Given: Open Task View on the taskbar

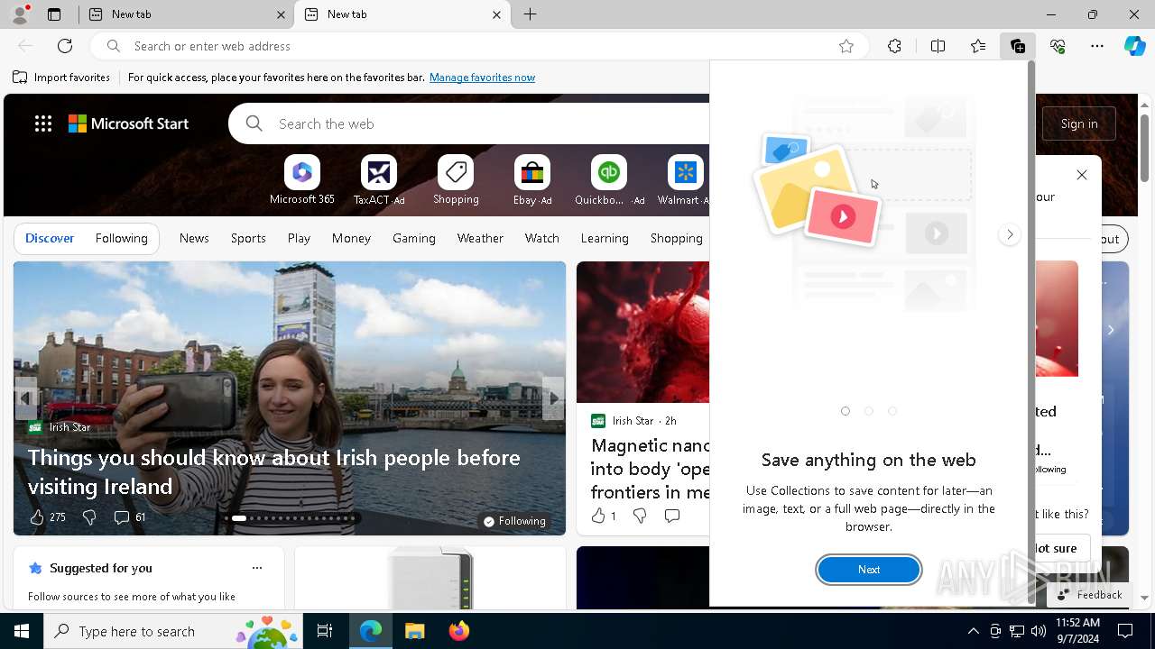Looking at the screenshot, I should coord(325,631).
